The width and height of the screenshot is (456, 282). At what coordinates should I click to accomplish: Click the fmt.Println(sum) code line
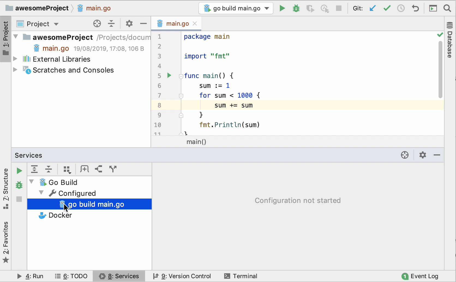(x=229, y=125)
